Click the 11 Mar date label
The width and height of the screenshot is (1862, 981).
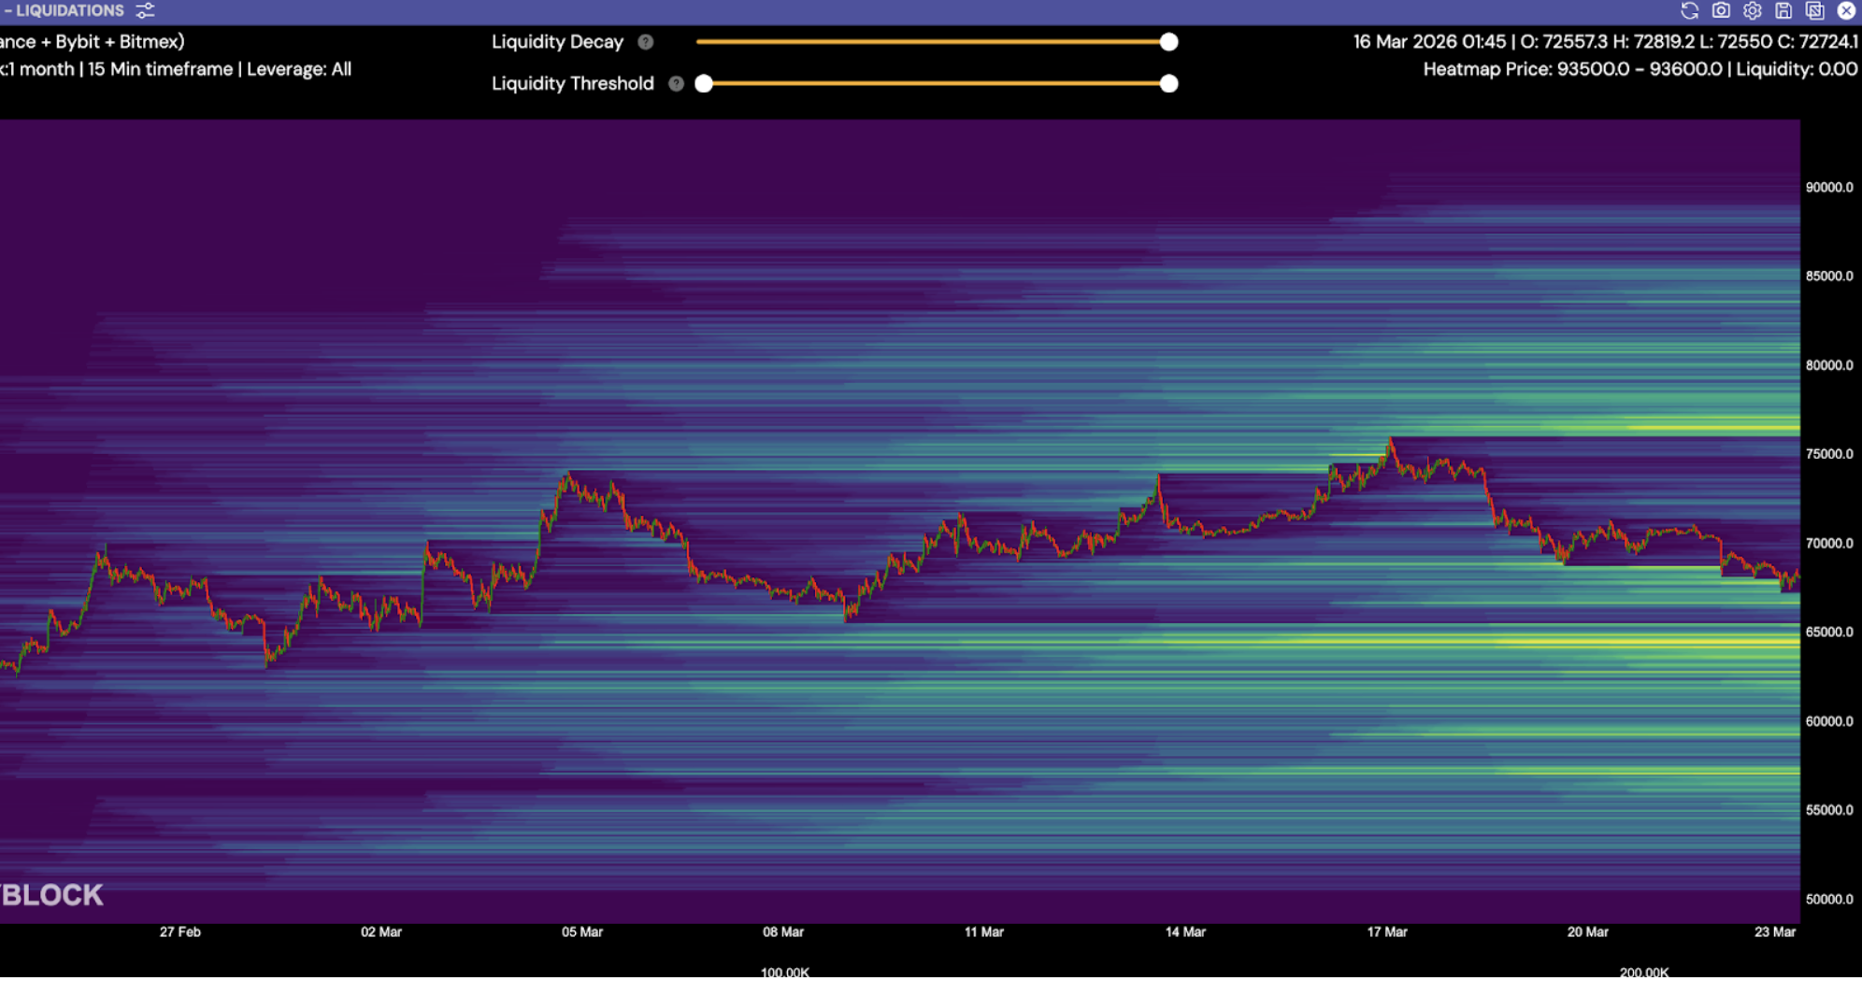click(984, 931)
